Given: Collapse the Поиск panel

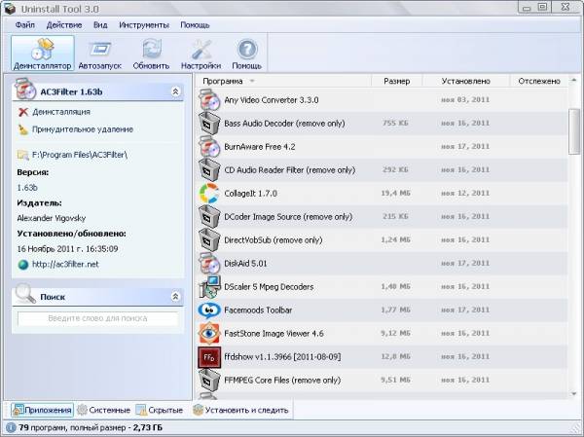Looking at the screenshot, I should (175, 296).
